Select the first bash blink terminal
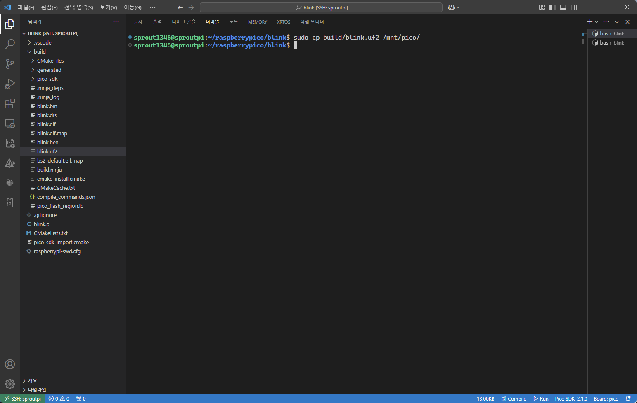 [x=611, y=33]
